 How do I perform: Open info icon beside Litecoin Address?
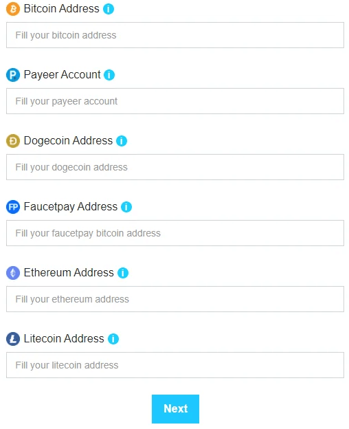click(113, 339)
